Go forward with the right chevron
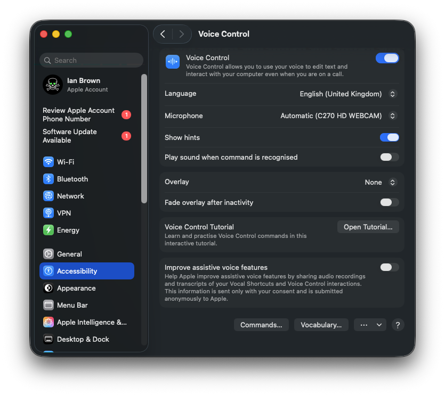445x396 pixels. coord(182,34)
